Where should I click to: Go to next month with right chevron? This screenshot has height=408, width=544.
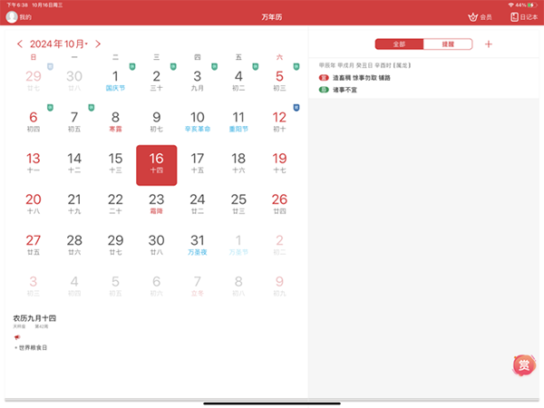tap(98, 44)
